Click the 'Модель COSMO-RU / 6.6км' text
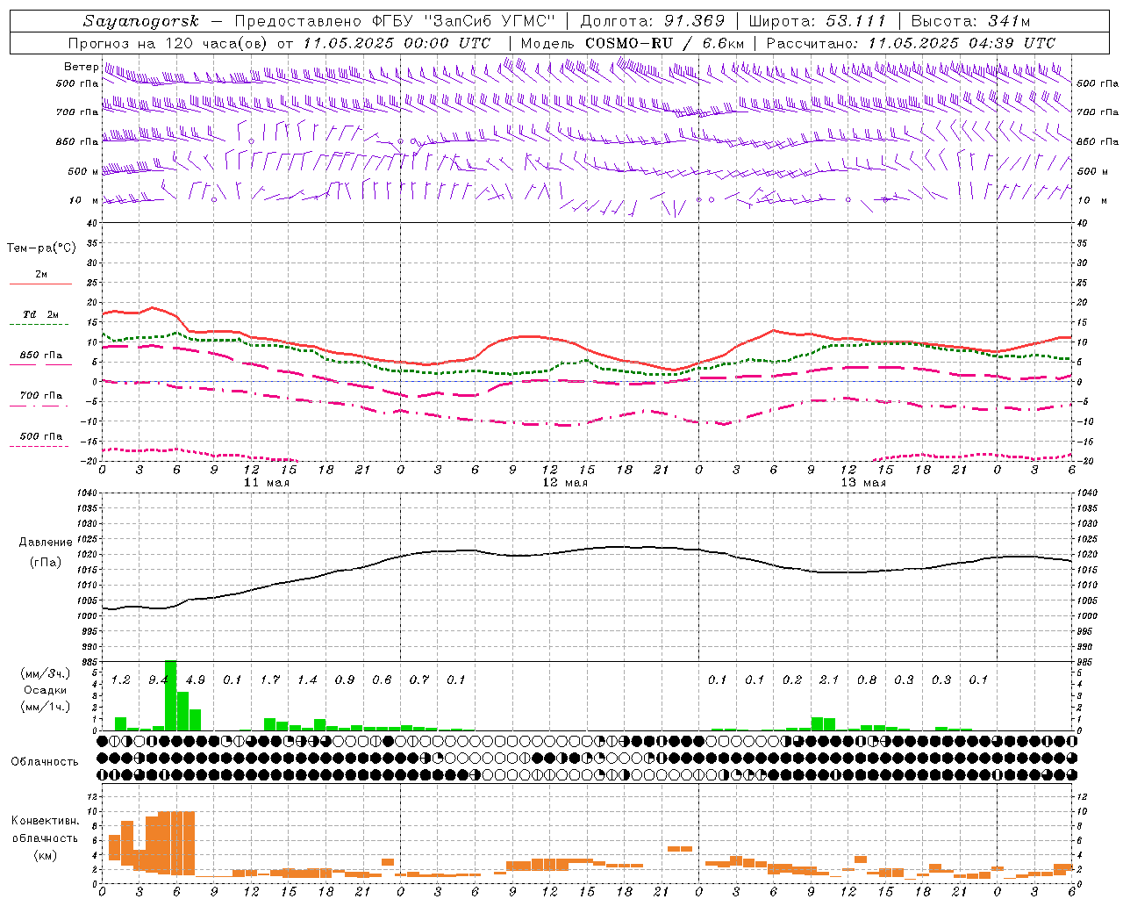 pyautogui.click(x=633, y=43)
